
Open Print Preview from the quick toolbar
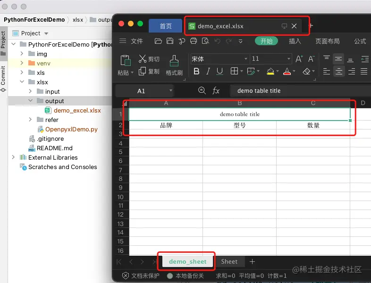205,41
